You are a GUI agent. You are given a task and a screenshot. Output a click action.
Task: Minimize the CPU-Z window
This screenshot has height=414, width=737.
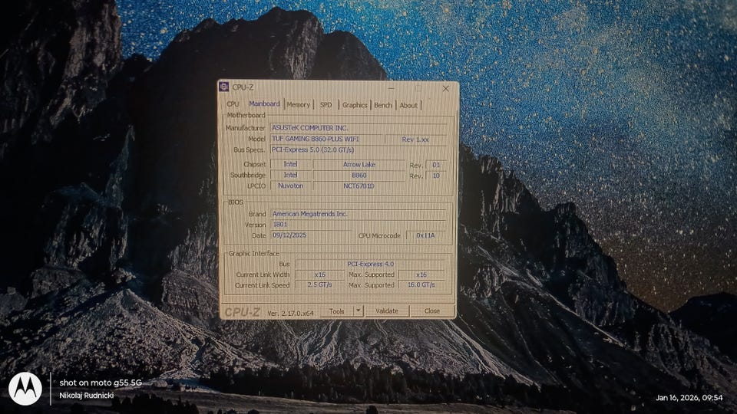tap(391, 87)
